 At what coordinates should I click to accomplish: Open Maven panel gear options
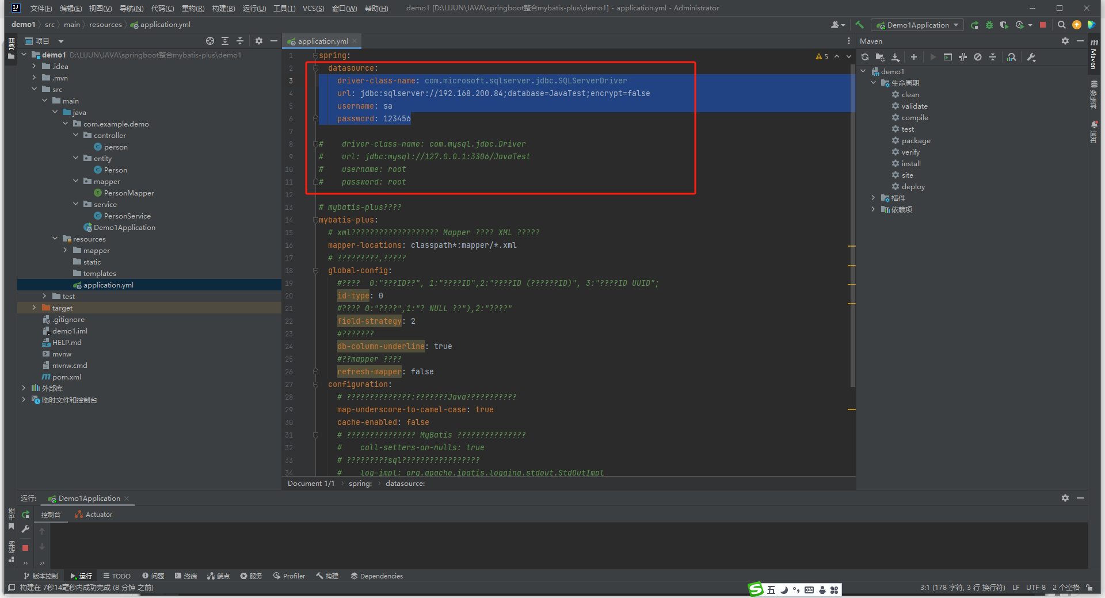point(1065,41)
